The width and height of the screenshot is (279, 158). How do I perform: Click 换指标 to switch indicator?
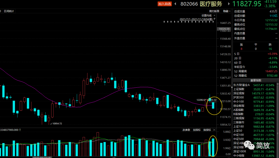pos(207,130)
